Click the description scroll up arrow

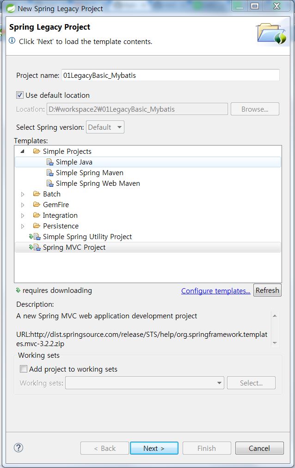click(x=275, y=316)
